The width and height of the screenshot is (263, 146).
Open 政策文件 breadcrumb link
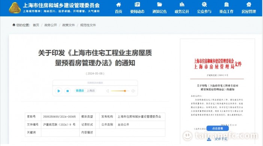(x=68, y=25)
